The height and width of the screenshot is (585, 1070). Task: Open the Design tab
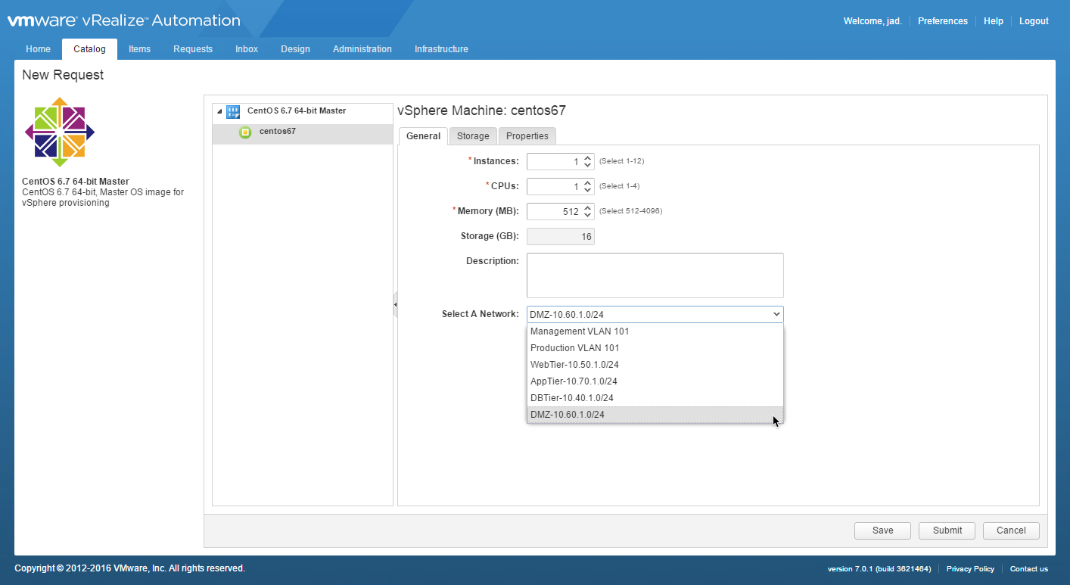click(x=295, y=49)
